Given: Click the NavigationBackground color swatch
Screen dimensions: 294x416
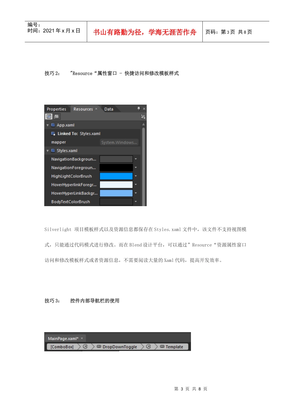Looking at the screenshot, I should point(116,159).
